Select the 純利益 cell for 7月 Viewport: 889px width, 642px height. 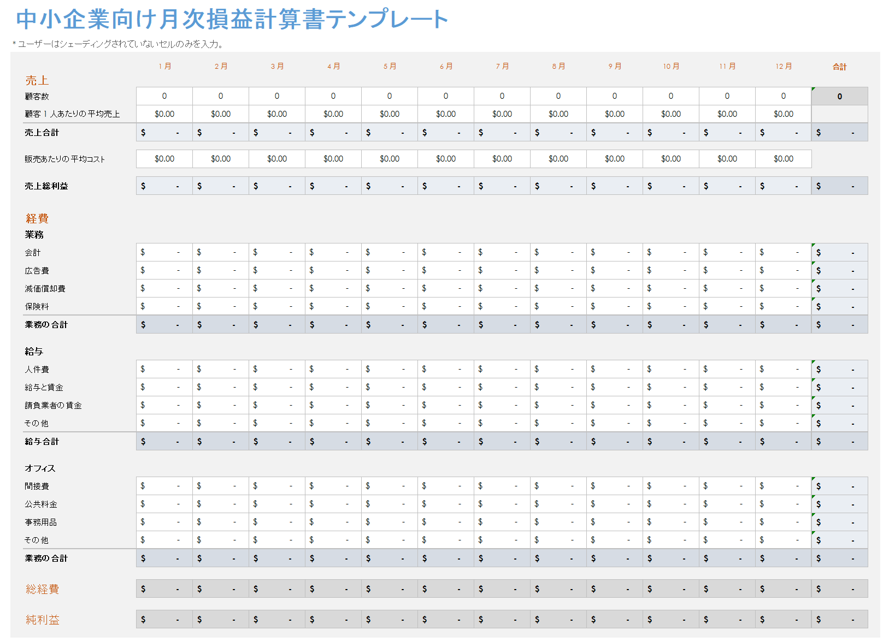(x=502, y=619)
